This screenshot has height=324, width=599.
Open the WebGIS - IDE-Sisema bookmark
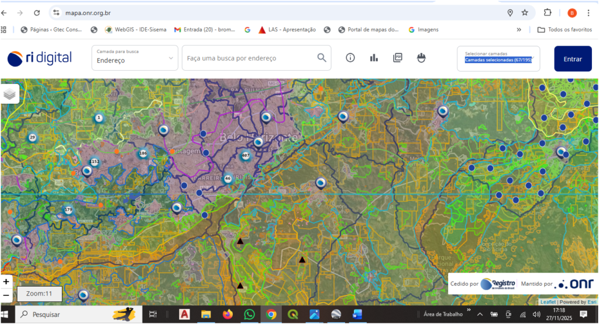[x=135, y=30]
